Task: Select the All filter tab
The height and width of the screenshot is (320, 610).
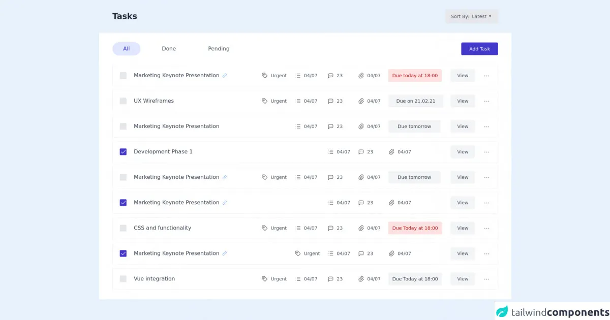Action: [126, 49]
